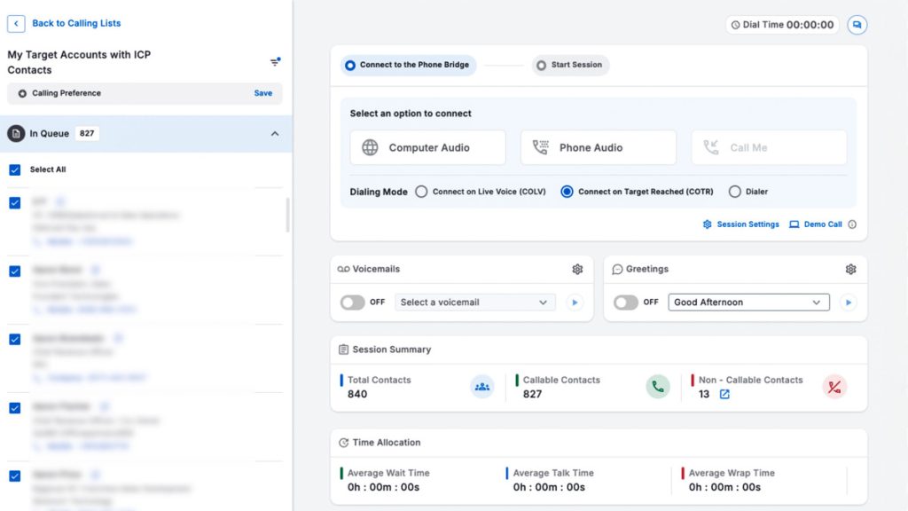The width and height of the screenshot is (908, 511).
Task: Open the list filter icon
Action: [x=275, y=62]
